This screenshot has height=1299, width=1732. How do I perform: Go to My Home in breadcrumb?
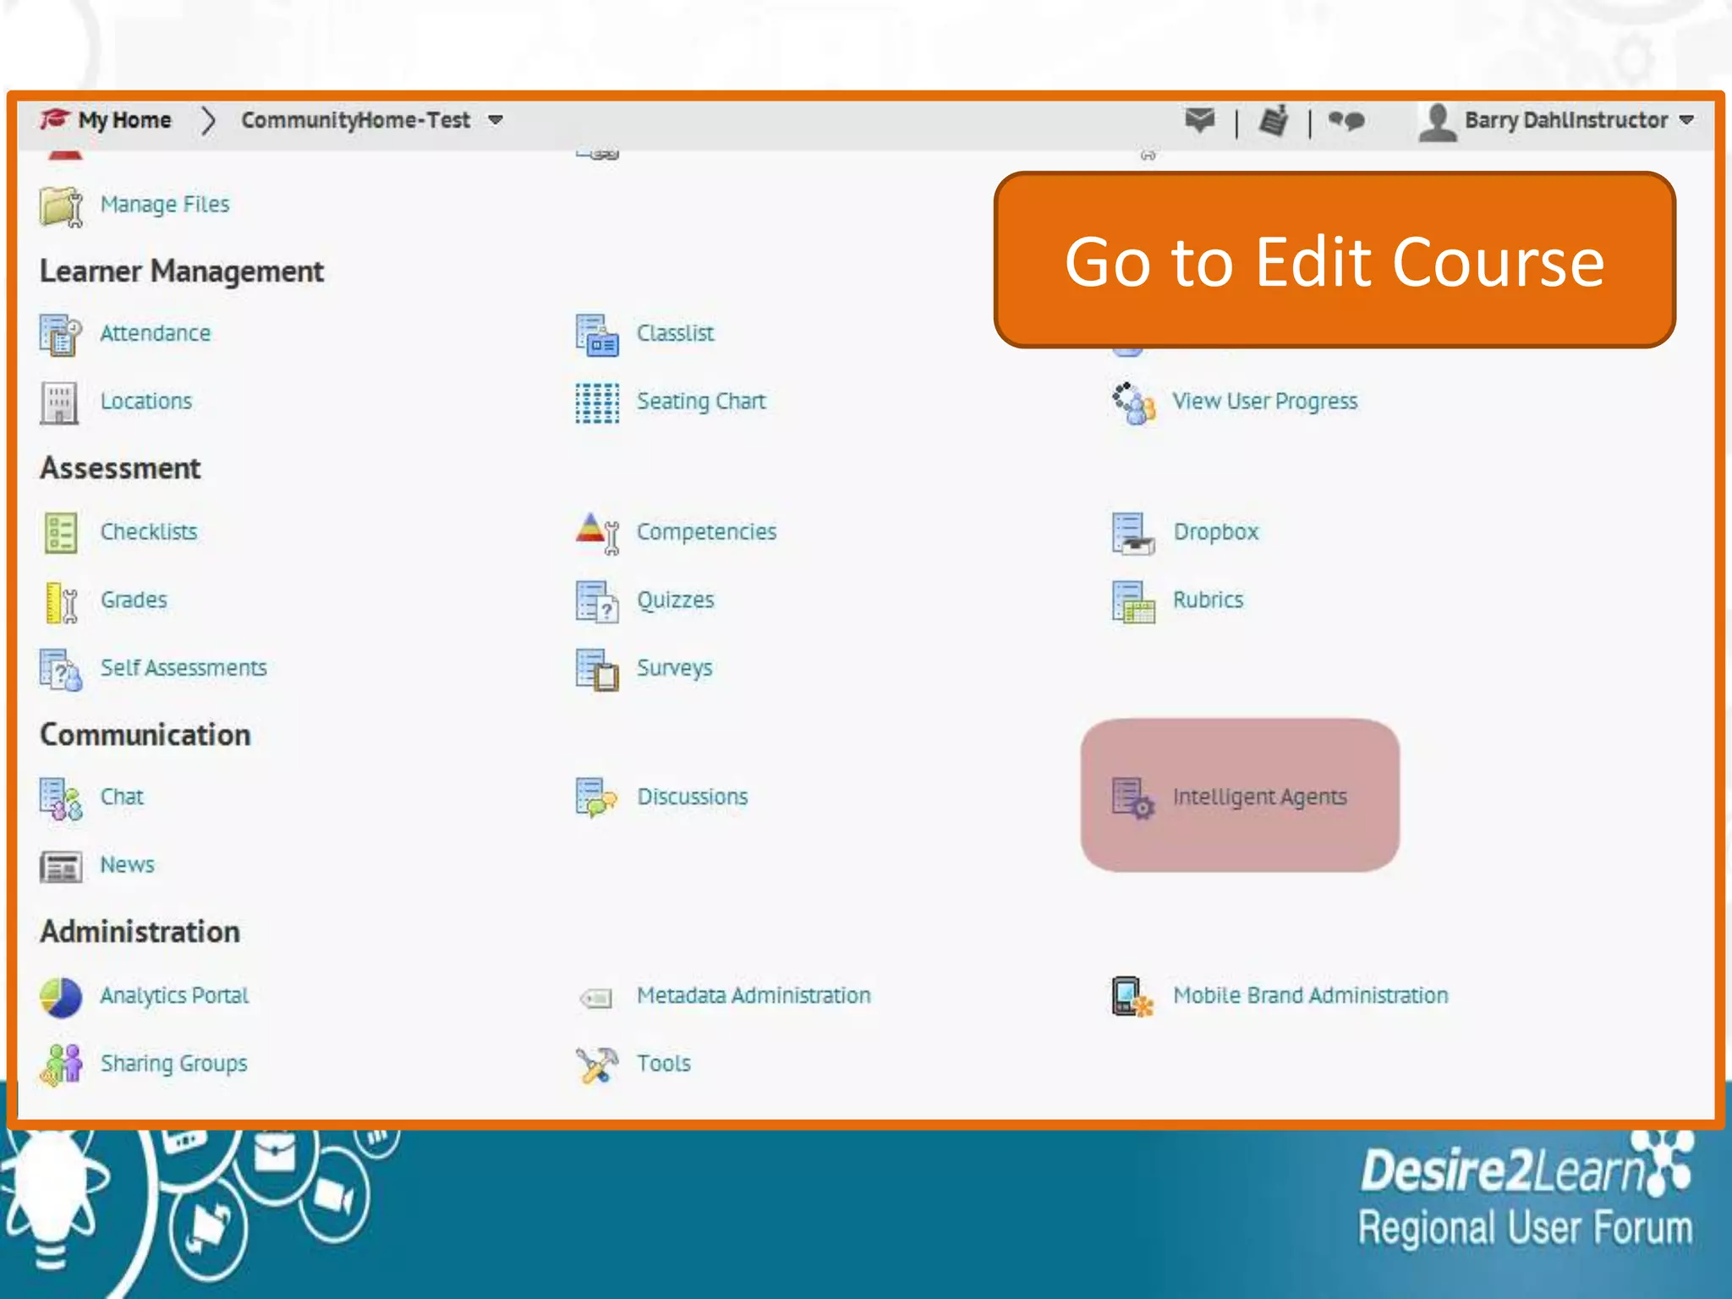[124, 120]
